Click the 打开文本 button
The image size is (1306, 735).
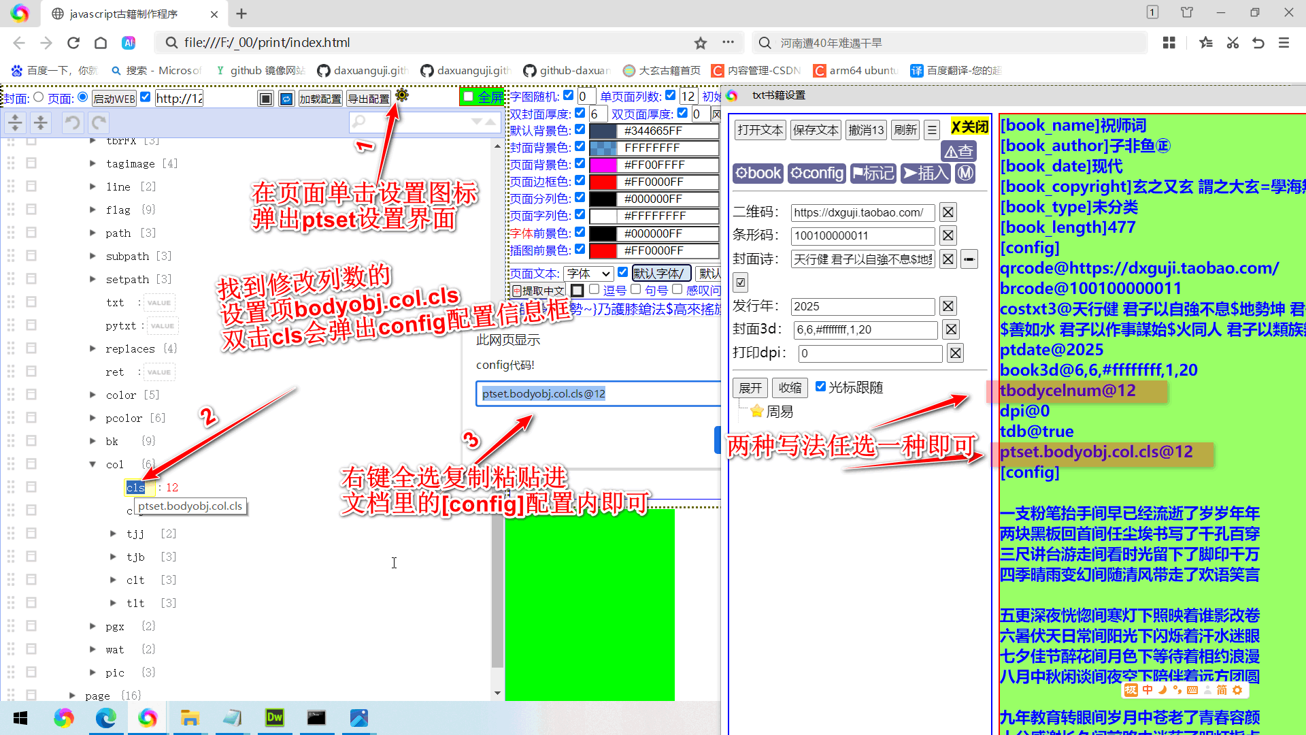coord(760,129)
